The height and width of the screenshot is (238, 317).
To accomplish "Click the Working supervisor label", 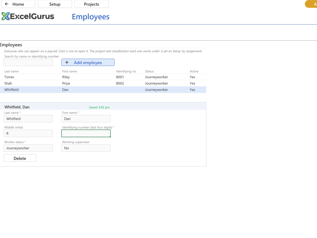I will pyautogui.click(x=76, y=142).
